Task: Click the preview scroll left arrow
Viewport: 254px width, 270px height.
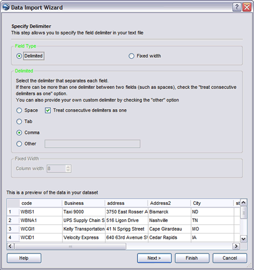Action: pos(10,246)
